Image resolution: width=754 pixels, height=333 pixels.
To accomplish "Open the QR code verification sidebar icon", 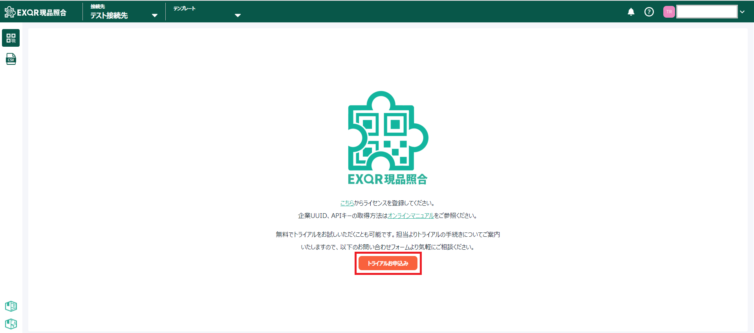I will [11, 38].
